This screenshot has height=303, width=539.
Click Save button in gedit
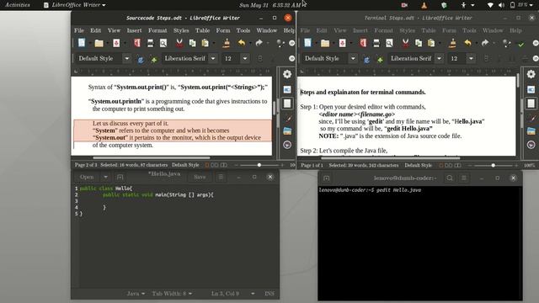(200, 177)
